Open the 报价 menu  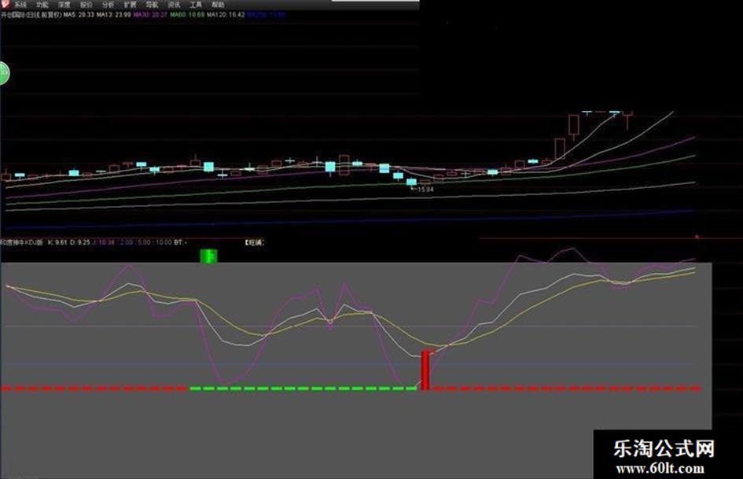(86, 5)
